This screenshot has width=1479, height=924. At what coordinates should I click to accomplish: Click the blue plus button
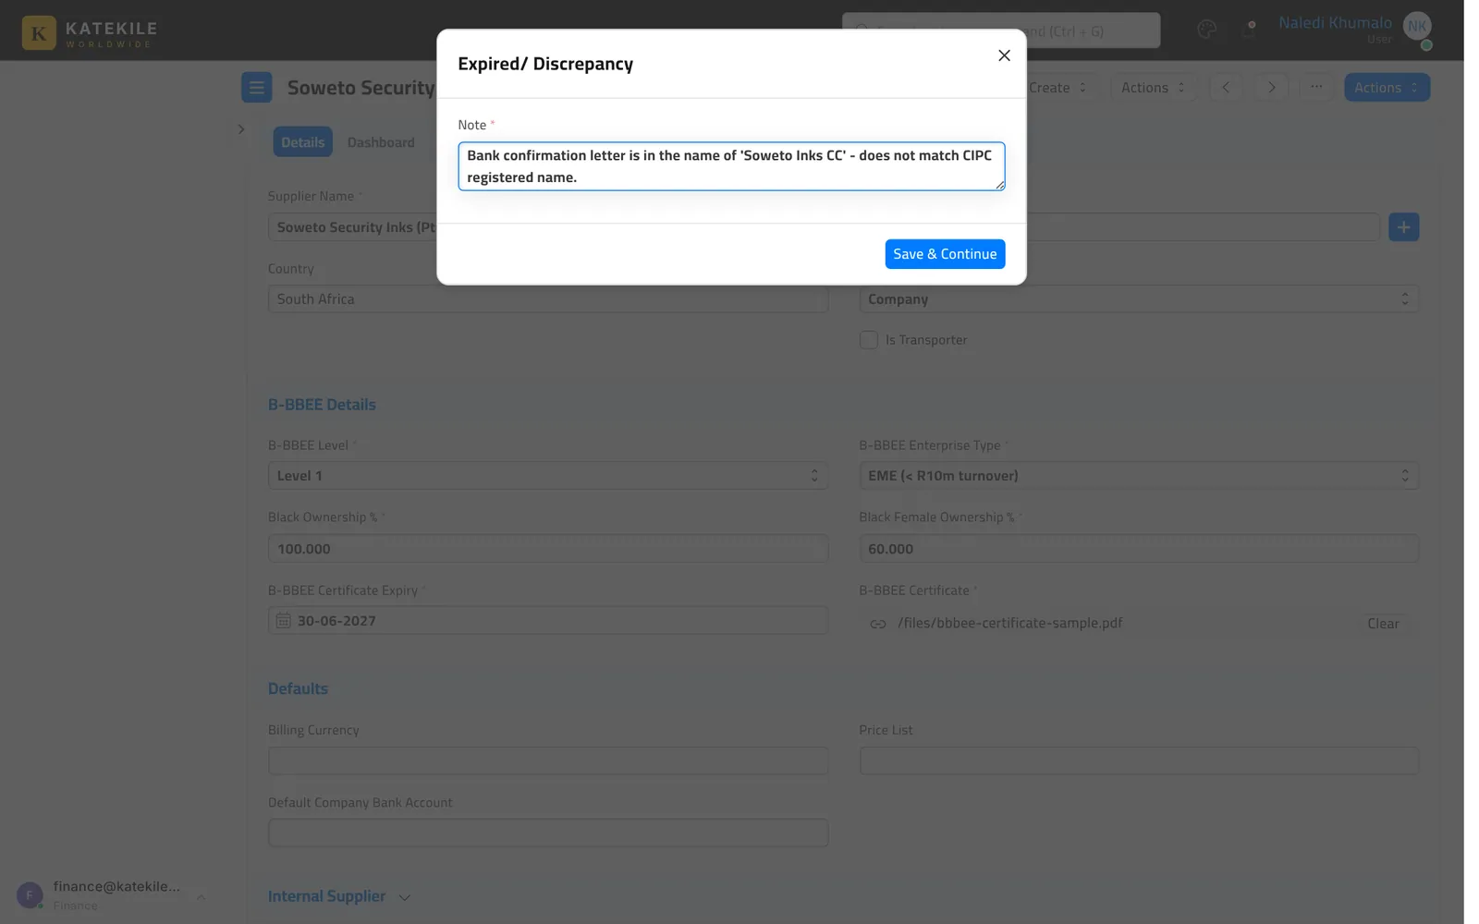pyautogui.click(x=1403, y=227)
